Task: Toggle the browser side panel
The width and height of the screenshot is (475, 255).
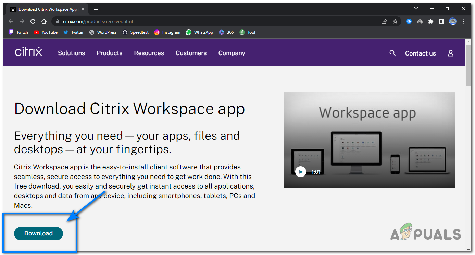Action: click(x=442, y=21)
